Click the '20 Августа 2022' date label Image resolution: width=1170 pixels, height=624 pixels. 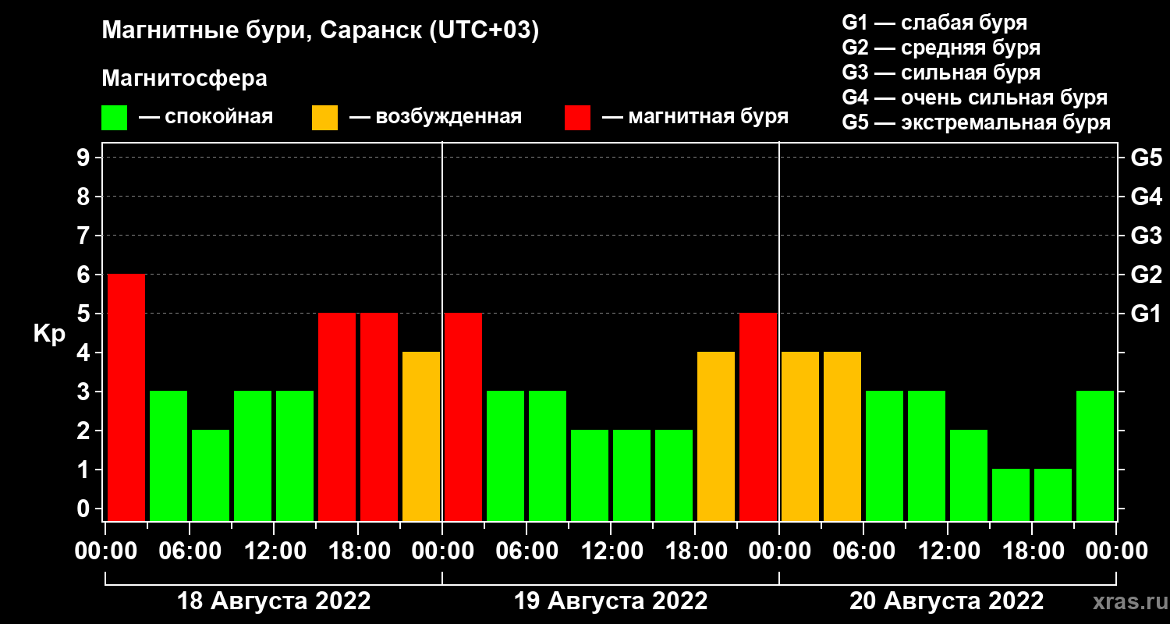pyautogui.click(x=947, y=601)
